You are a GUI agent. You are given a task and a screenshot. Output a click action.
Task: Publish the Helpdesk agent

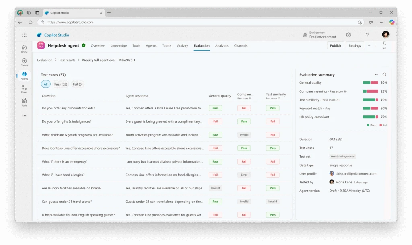tap(335, 45)
